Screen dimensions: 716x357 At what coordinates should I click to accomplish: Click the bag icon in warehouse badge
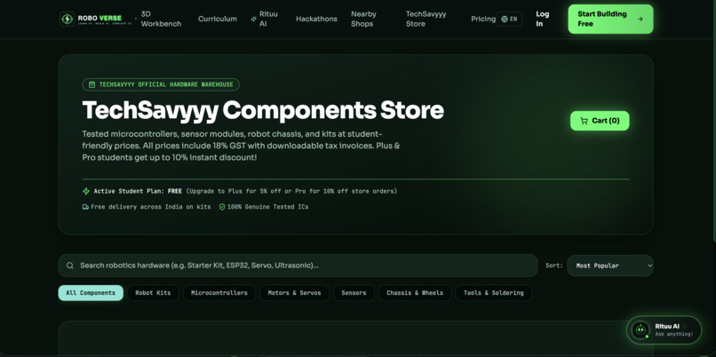[x=91, y=84]
